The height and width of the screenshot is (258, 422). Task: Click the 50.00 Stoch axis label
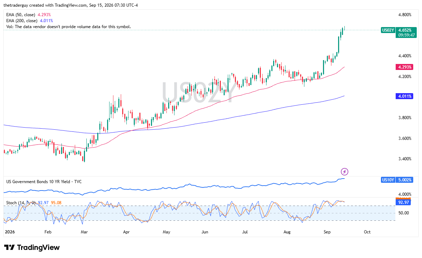point(404,213)
